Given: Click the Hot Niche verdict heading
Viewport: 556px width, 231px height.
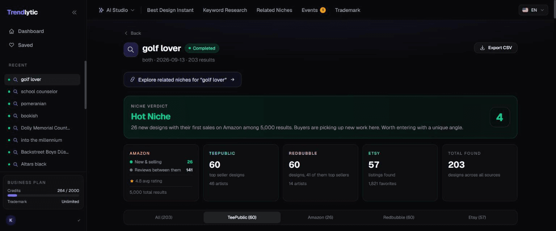Looking at the screenshot, I should tap(151, 116).
